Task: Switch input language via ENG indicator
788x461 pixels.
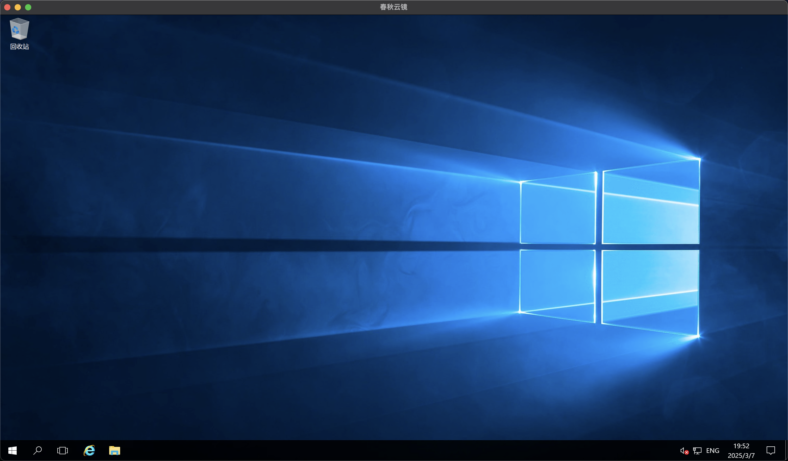Action: click(x=713, y=451)
